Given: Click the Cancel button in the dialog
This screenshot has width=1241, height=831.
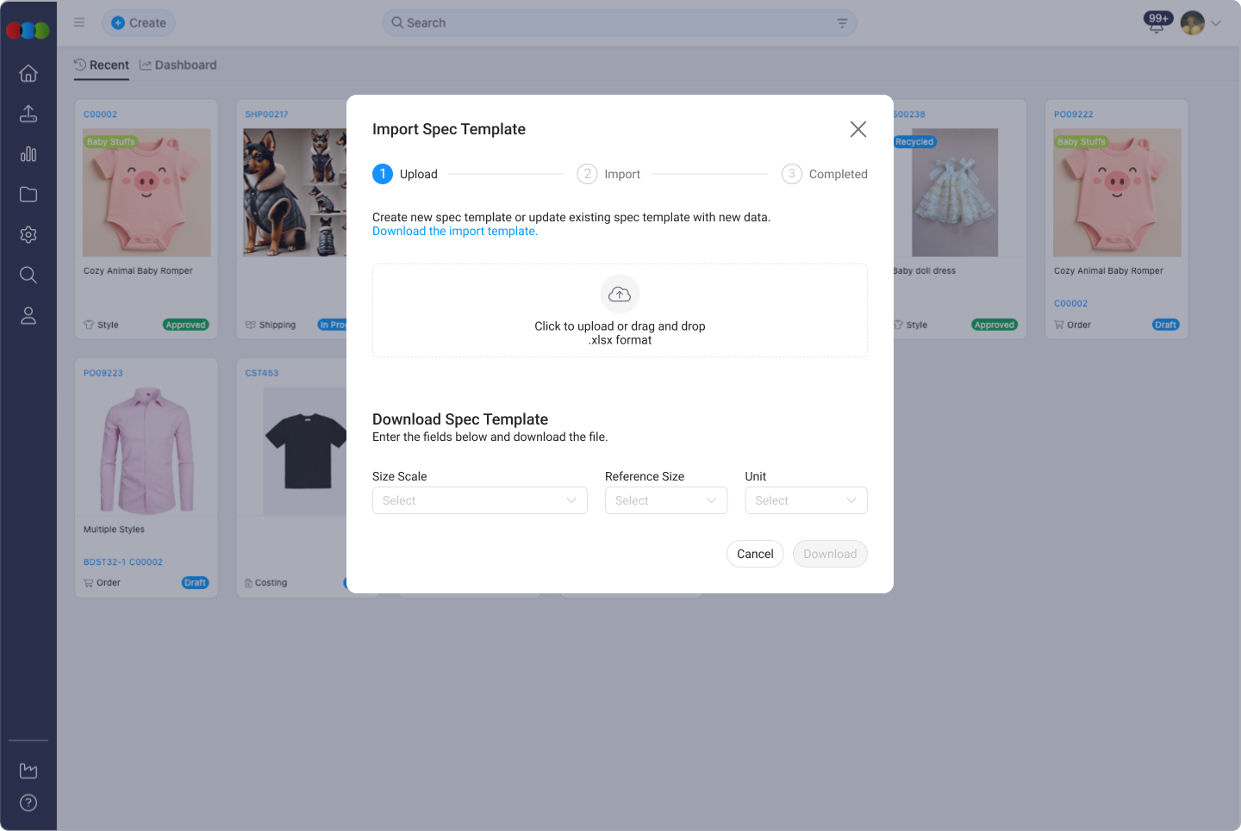Looking at the screenshot, I should point(755,554).
